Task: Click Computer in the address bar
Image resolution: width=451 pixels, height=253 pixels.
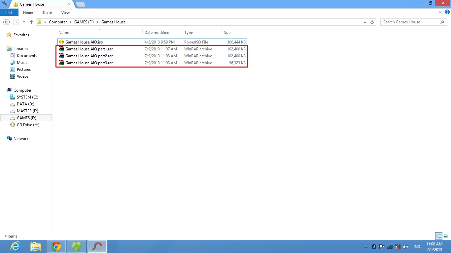Action: (x=58, y=22)
